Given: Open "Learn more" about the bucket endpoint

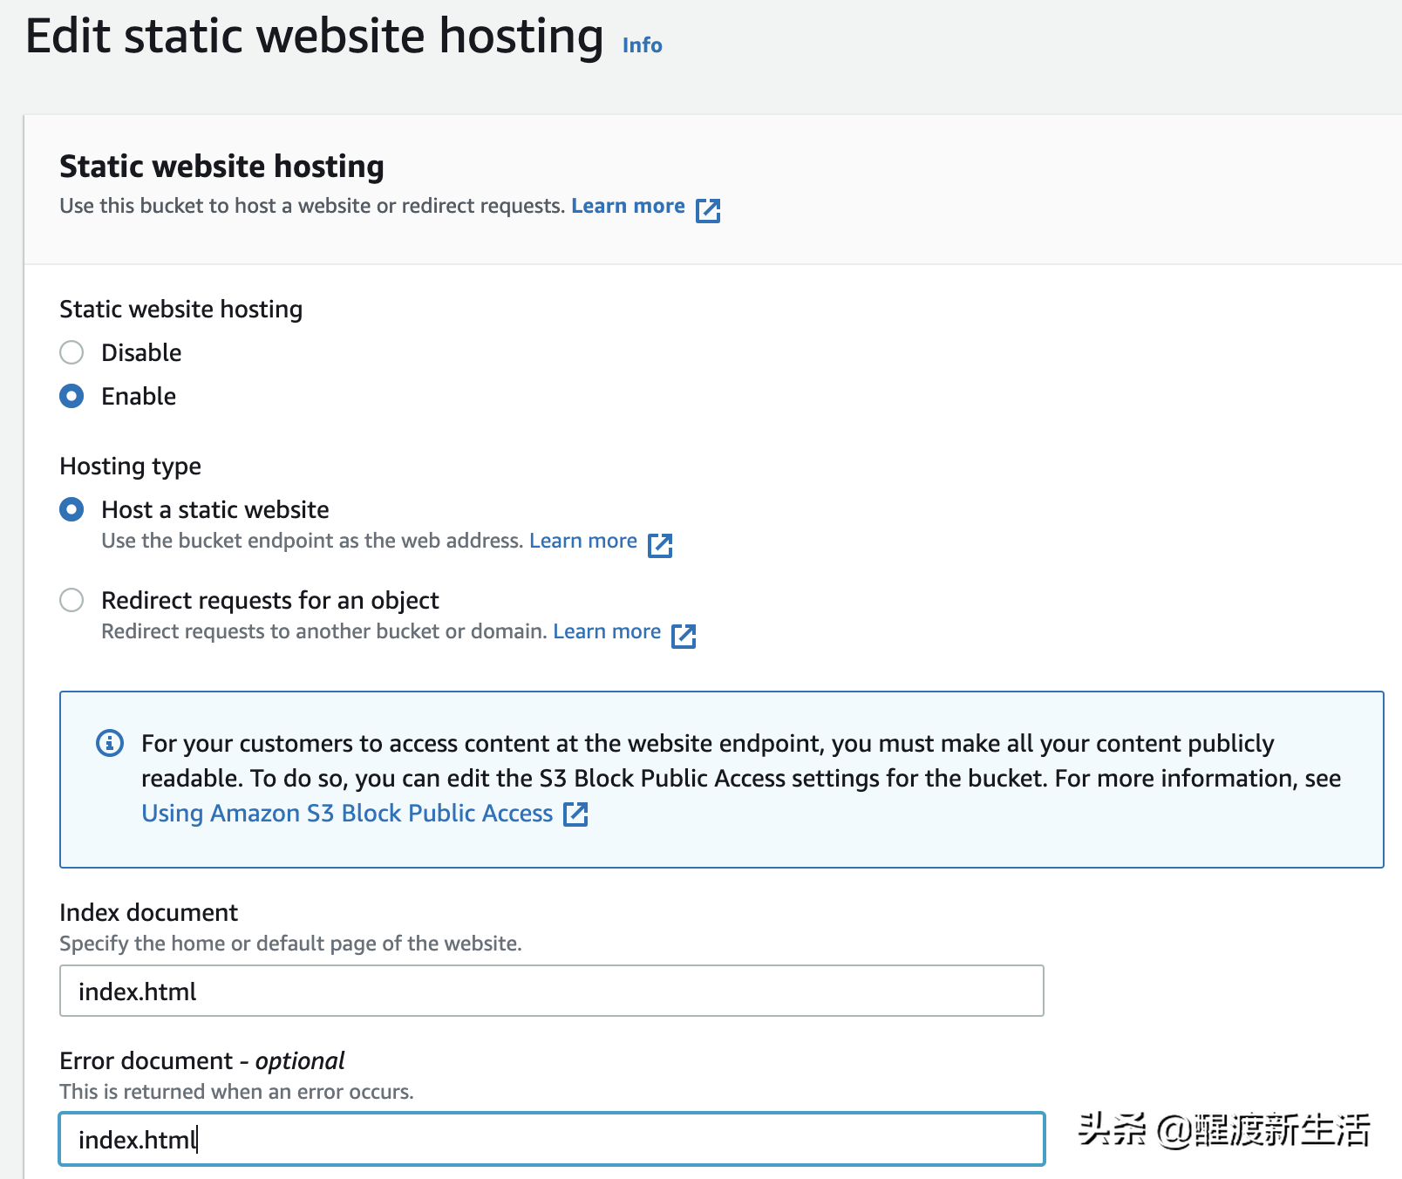Looking at the screenshot, I should tap(583, 541).
